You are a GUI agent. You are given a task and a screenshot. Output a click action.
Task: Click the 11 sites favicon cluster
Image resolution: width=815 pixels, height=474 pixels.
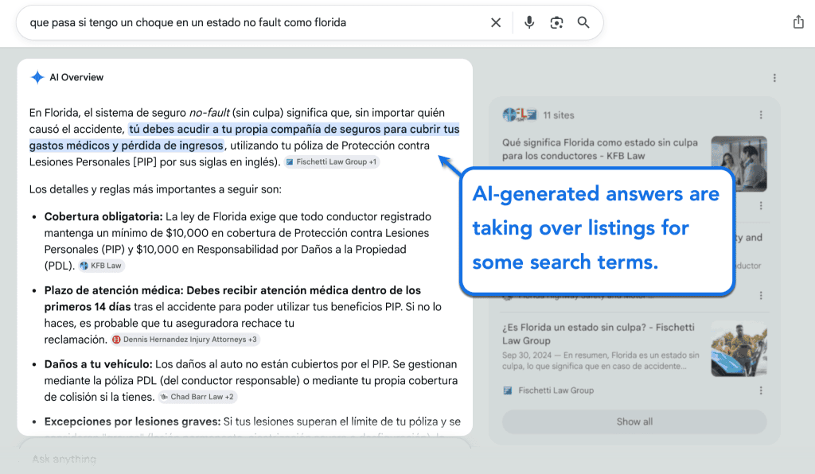pyautogui.click(x=519, y=115)
